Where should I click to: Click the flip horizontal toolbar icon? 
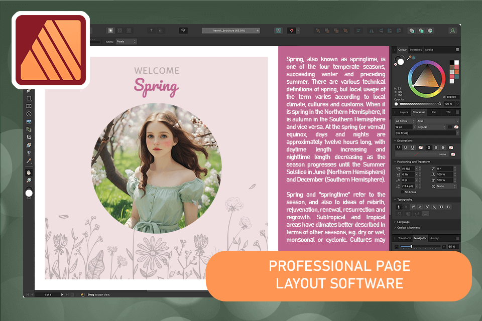(x=372, y=31)
